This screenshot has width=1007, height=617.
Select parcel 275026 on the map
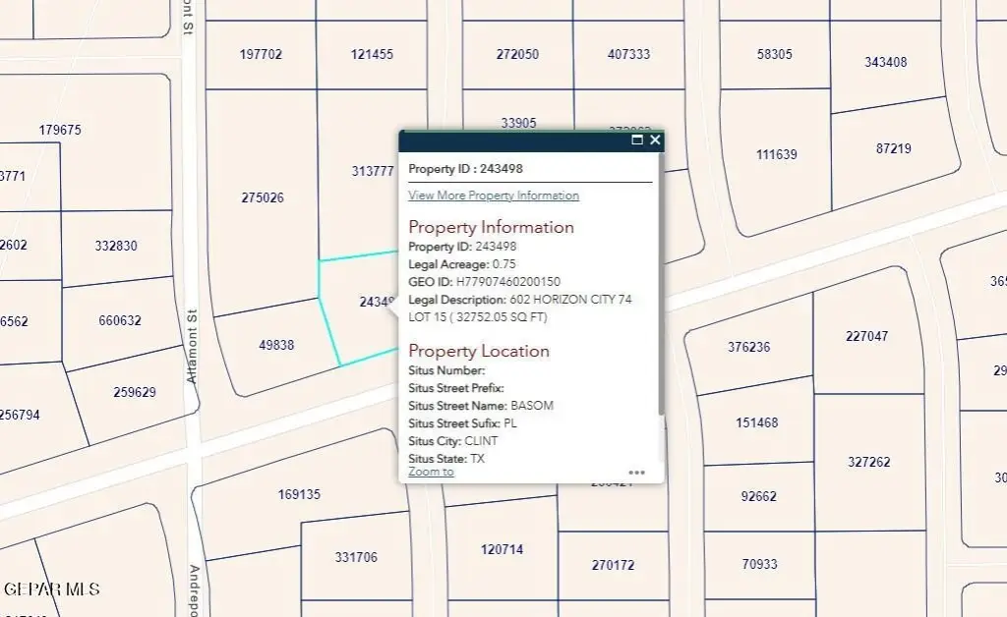click(x=263, y=198)
